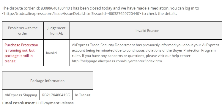The image size is (222, 110).
Task: Click the red 'Purchase Protection is running out' text
Action: [x=21, y=53]
